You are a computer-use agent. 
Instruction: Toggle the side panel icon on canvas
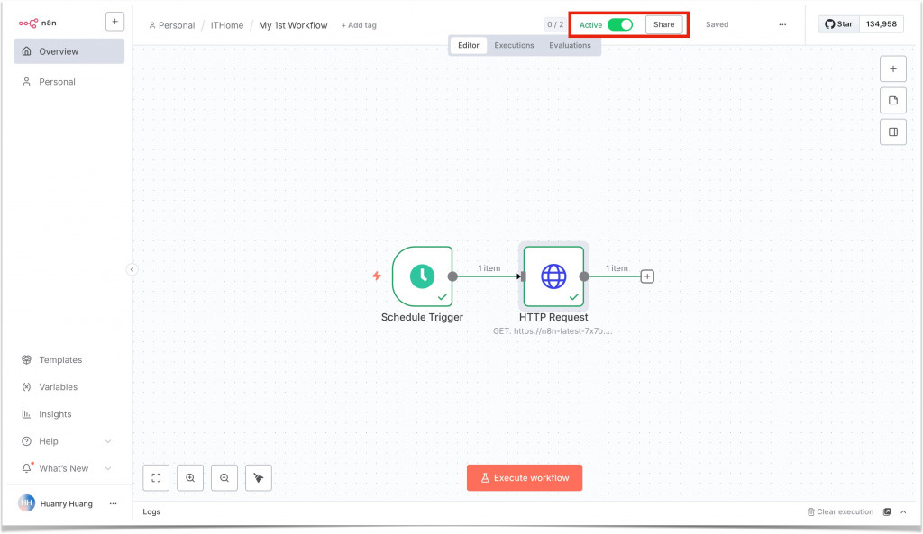pyautogui.click(x=893, y=132)
